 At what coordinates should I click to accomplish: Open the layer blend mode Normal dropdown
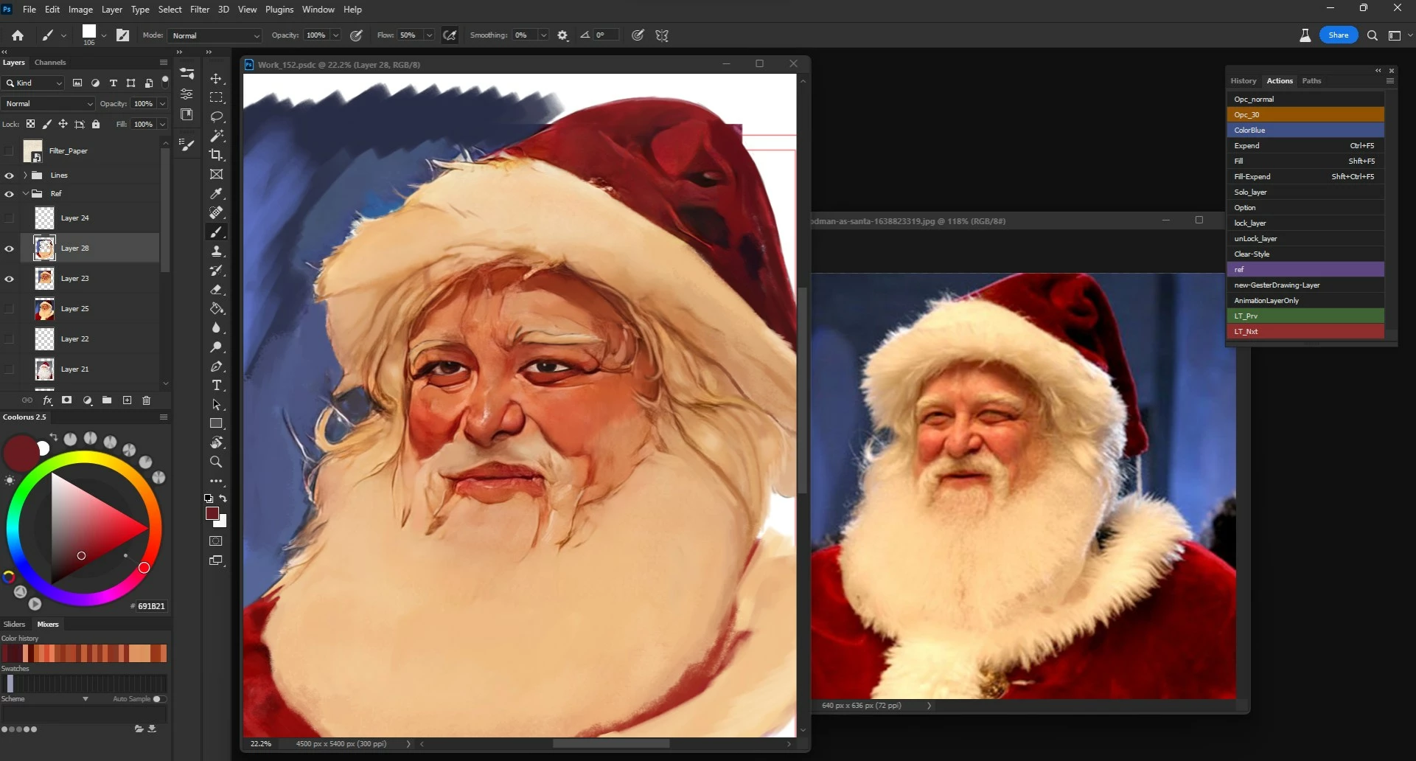pyautogui.click(x=49, y=104)
